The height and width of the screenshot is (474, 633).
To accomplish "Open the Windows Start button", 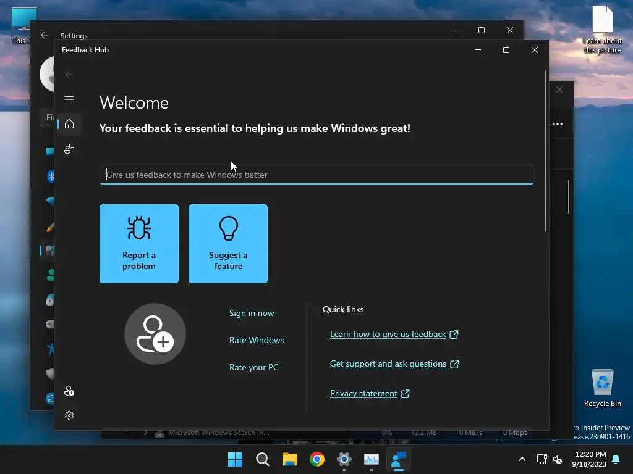I will [236, 459].
